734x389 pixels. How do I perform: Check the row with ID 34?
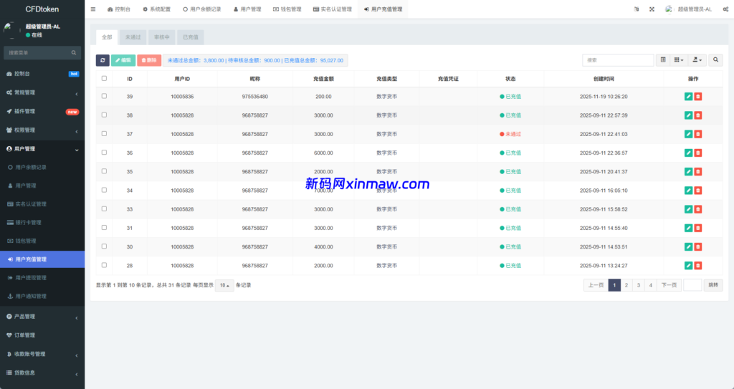(x=104, y=190)
